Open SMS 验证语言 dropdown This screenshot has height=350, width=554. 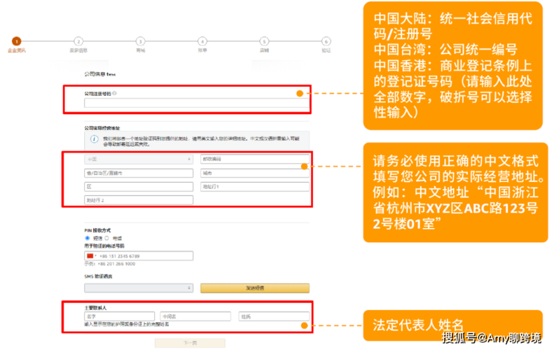[x=139, y=288]
